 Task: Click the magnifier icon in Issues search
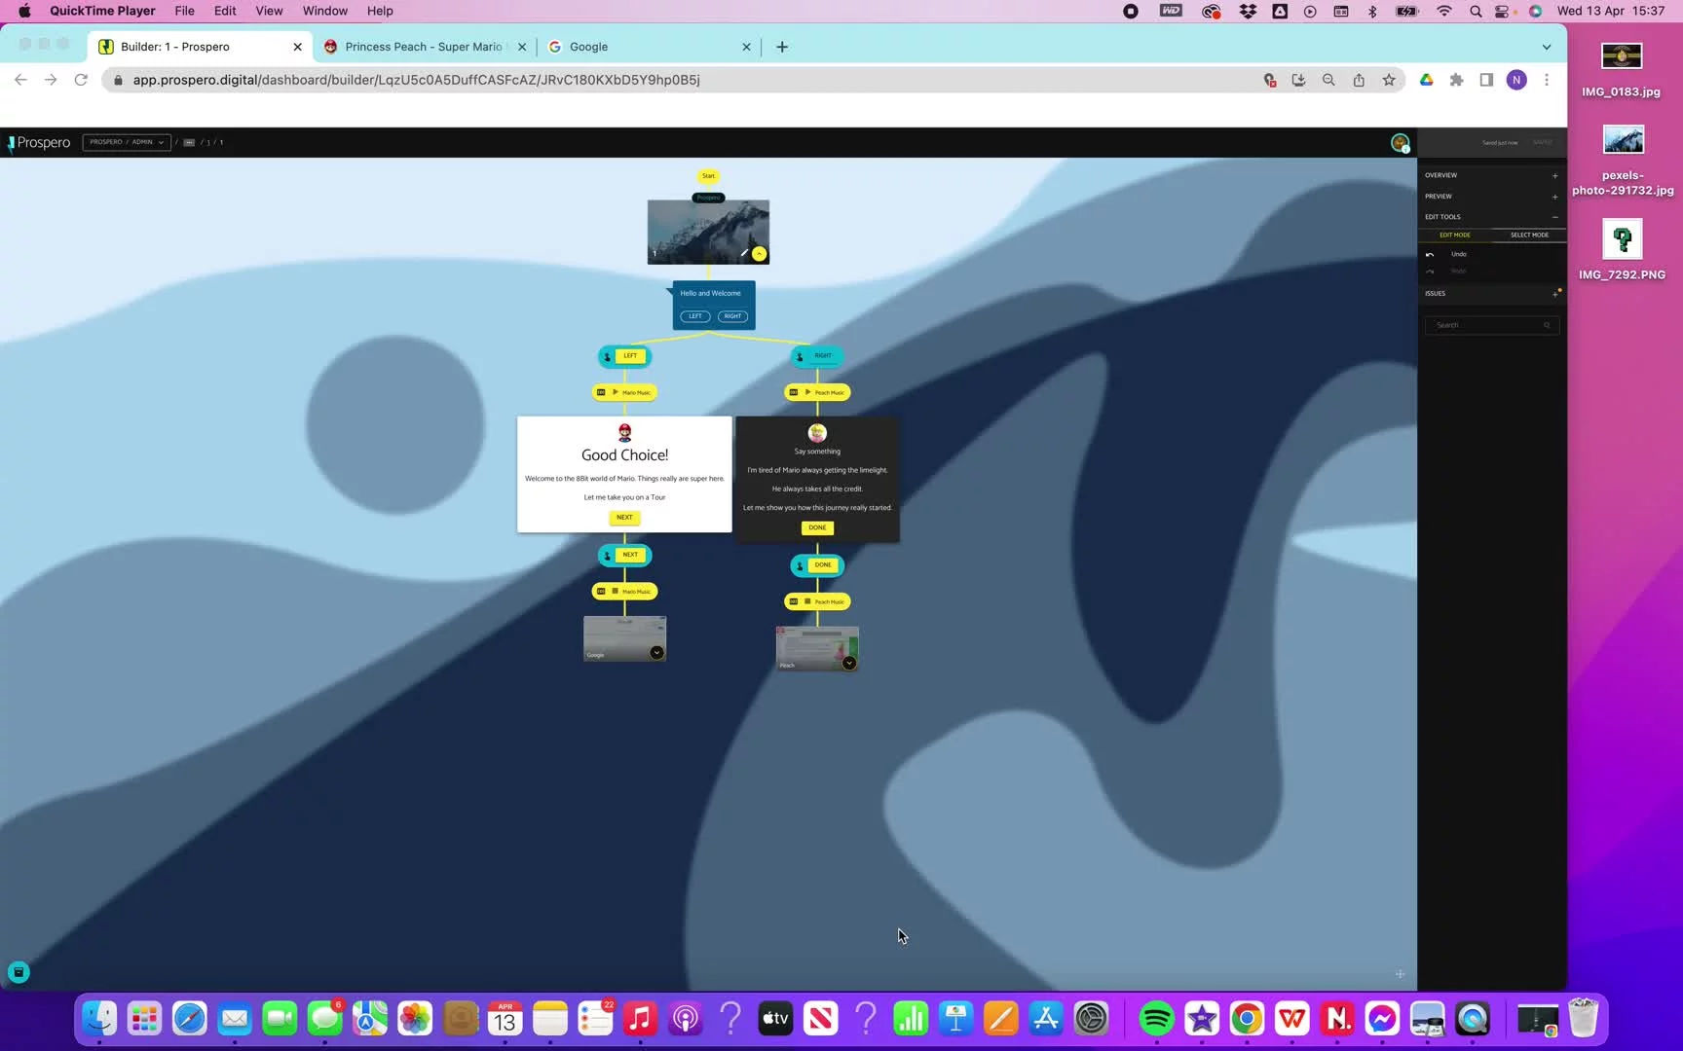coord(1547,325)
